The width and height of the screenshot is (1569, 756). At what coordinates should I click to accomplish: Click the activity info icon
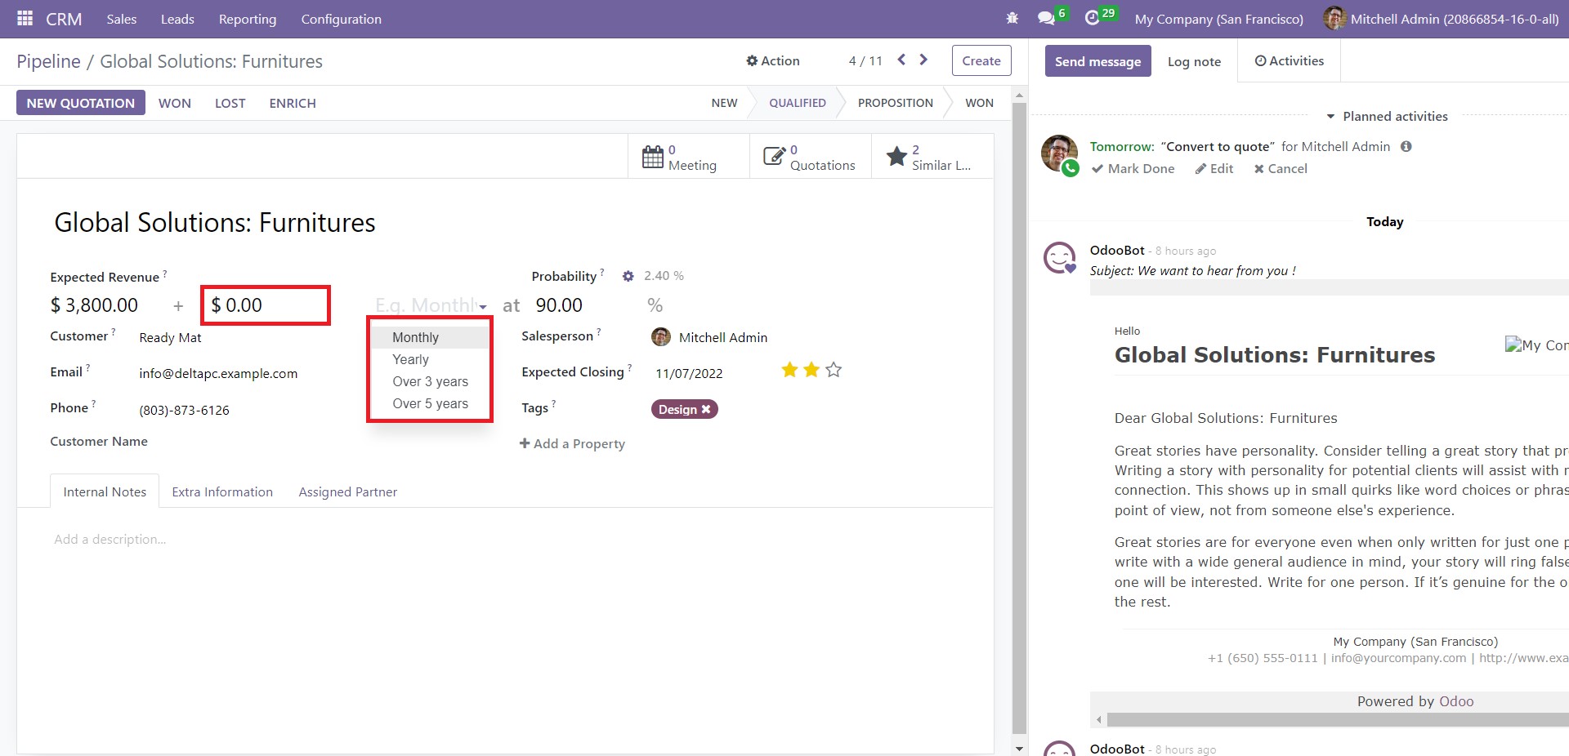[1406, 146]
